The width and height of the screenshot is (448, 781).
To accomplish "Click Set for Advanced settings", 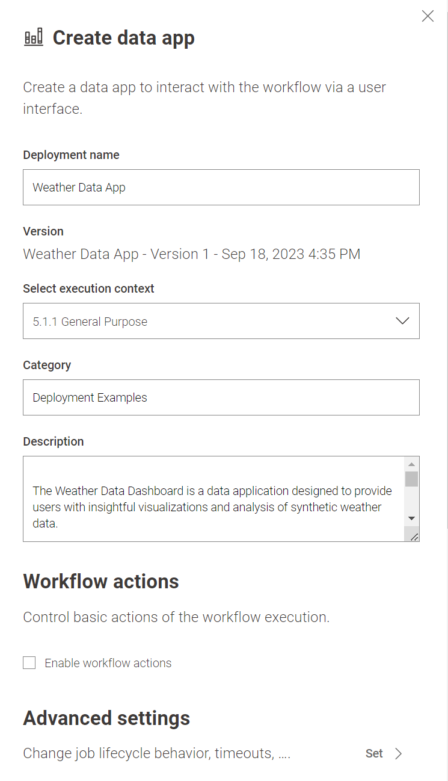I will point(374,753).
